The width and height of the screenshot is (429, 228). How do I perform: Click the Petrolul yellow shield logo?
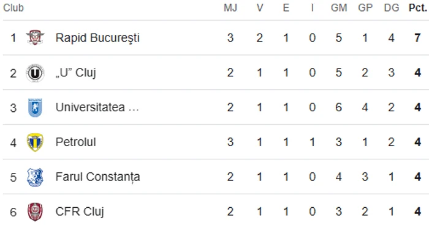pos(35,142)
